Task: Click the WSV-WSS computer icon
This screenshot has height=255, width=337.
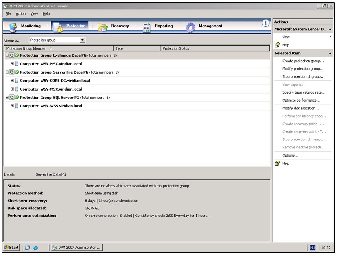Action: [17, 106]
